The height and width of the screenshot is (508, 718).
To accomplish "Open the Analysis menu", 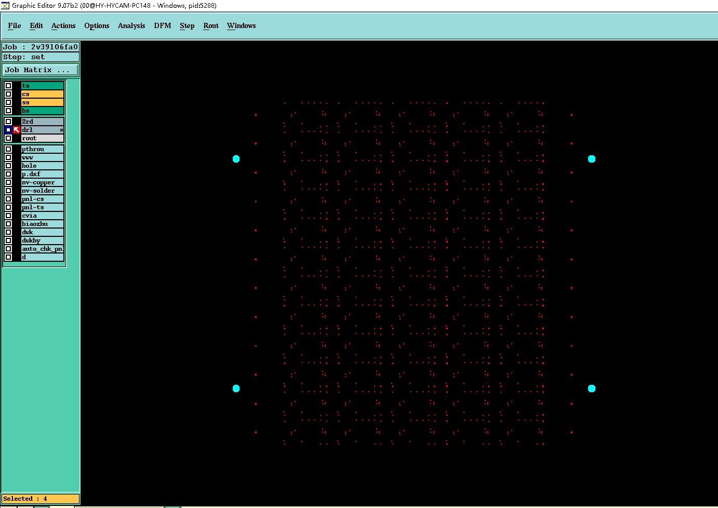I will tap(131, 25).
